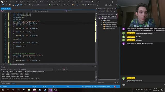Pin the test.cpp tab
Viewport: 165px width, 92px height.
pyautogui.click(x=8, y=9)
